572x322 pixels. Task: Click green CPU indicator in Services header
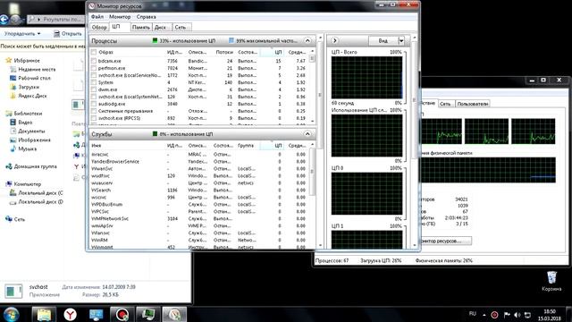coord(155,134)
